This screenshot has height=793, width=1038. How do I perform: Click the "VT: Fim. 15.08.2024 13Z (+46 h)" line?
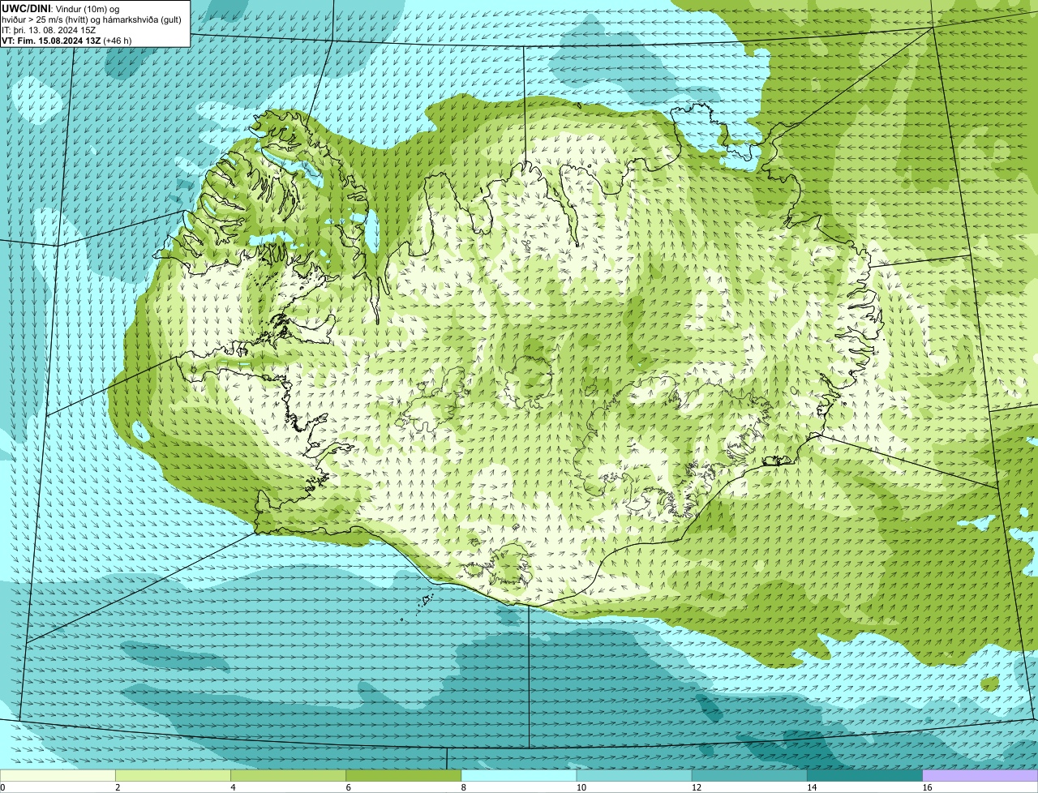pyautogui.click(x=66, y=41)
